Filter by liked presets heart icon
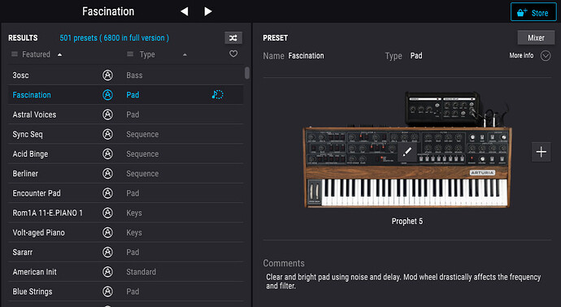The height and width of the screenshot is (307, 561). (233, 54)
